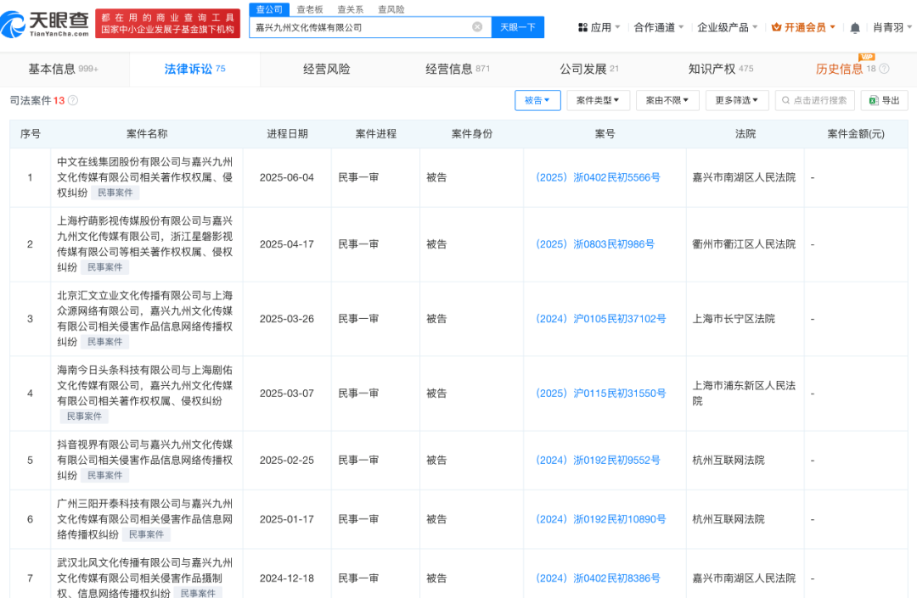Screen dimensions: 917x598
Task: Open case (2024)浙0192民初10890号
Action: point(600,519)
